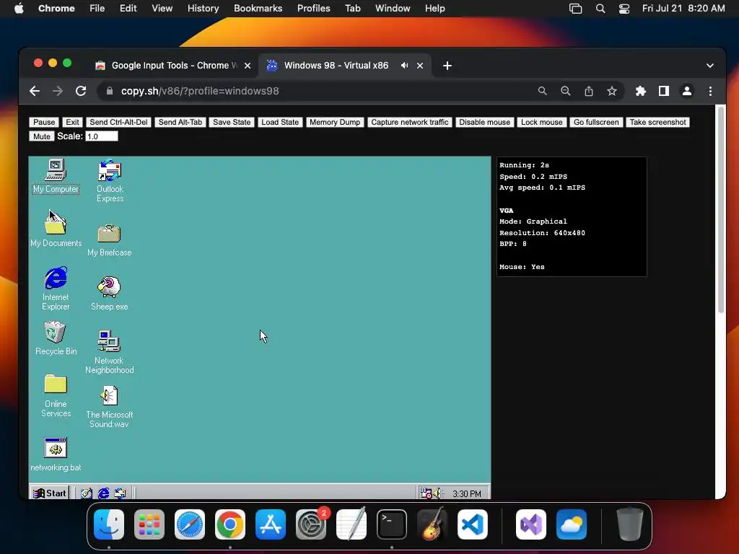Bookmark this page with the star
Image resolution: width=739 pixels, height=554 pixels.
[x=612, y=91]
